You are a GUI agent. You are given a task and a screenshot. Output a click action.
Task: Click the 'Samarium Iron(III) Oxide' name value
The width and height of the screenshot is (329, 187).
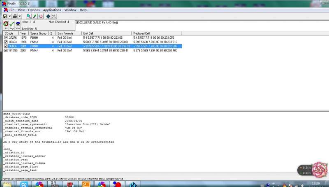point(88,124)
